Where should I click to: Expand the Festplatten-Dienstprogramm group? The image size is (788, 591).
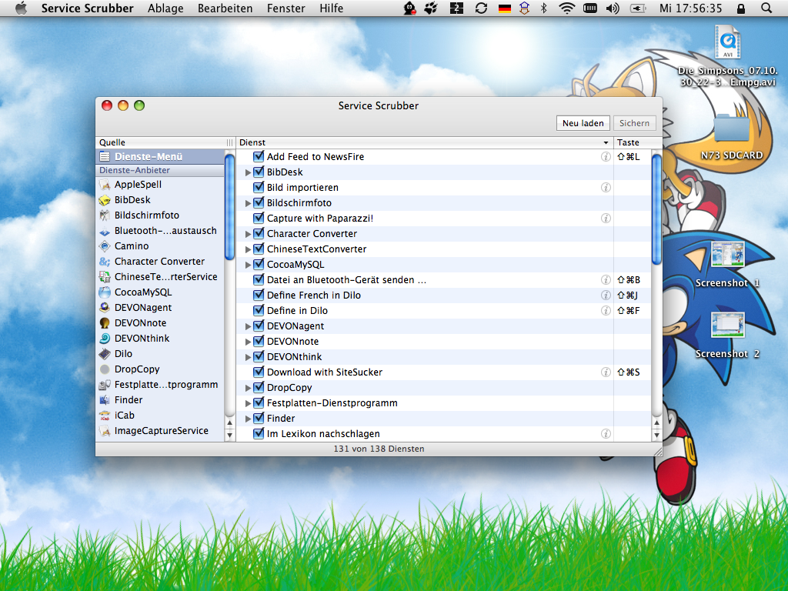(x=248, y=403)
